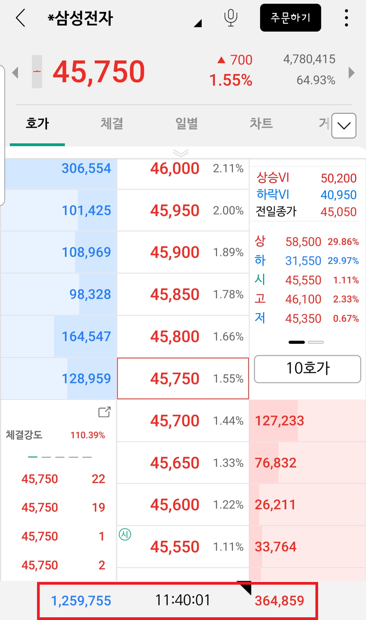The image size is (366, 620).
Task: Select ask price 45,800
Action: point(183,336)
